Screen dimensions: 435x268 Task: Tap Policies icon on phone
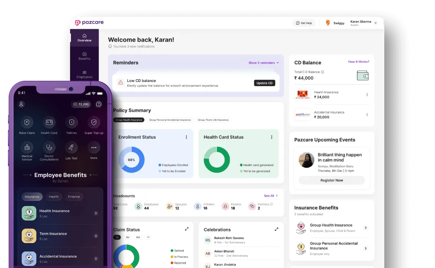click(72, 122)
